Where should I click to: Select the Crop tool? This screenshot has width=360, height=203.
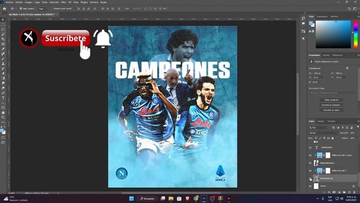coord(3,39)
